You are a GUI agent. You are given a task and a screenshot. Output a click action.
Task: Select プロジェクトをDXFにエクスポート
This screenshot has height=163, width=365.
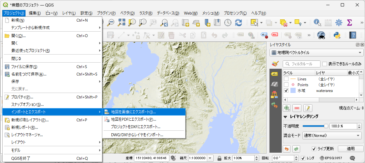tap(144, 127)
